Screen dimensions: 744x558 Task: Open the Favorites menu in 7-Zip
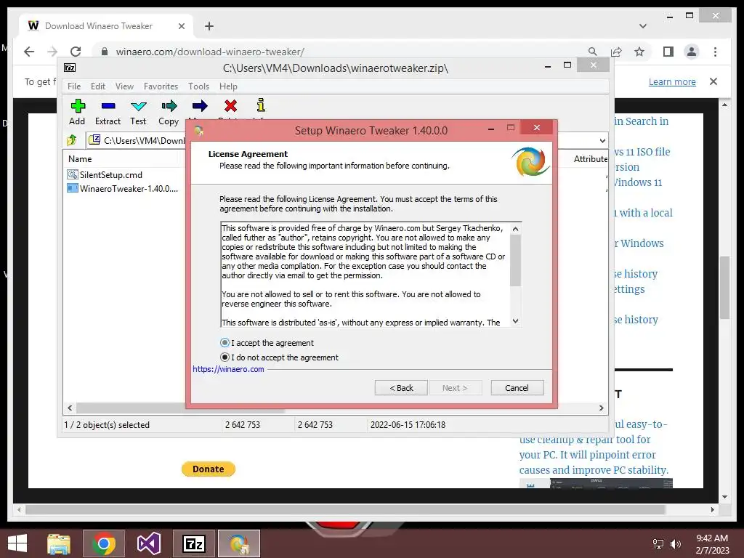(161, 86)
